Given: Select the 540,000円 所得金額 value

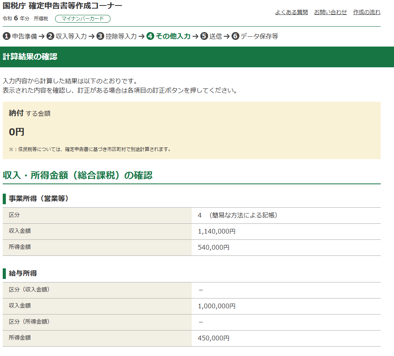Looking at the screenshot, I should click(x=214, y=248).
